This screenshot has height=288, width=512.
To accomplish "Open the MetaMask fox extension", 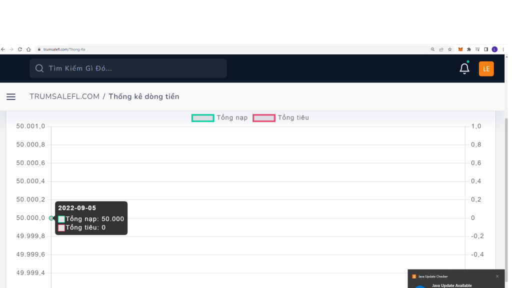I will tap(460, 49).
